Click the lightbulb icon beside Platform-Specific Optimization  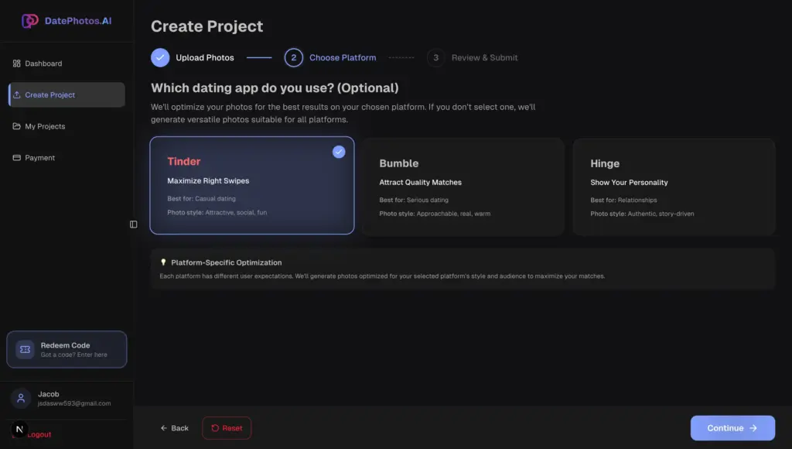(x=163, y=262)
